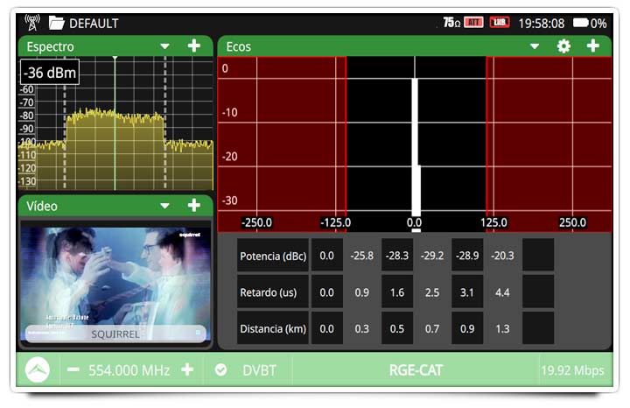630x408 pixels.
Task: Tap the 19:58:08 clock
Action: coord(542,24)
